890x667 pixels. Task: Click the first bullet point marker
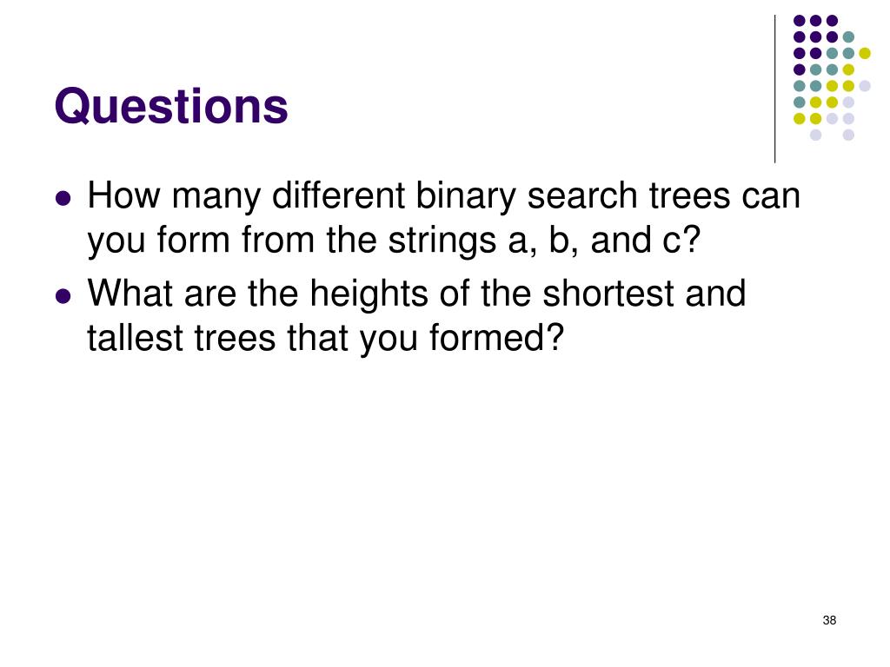(63, 198)
